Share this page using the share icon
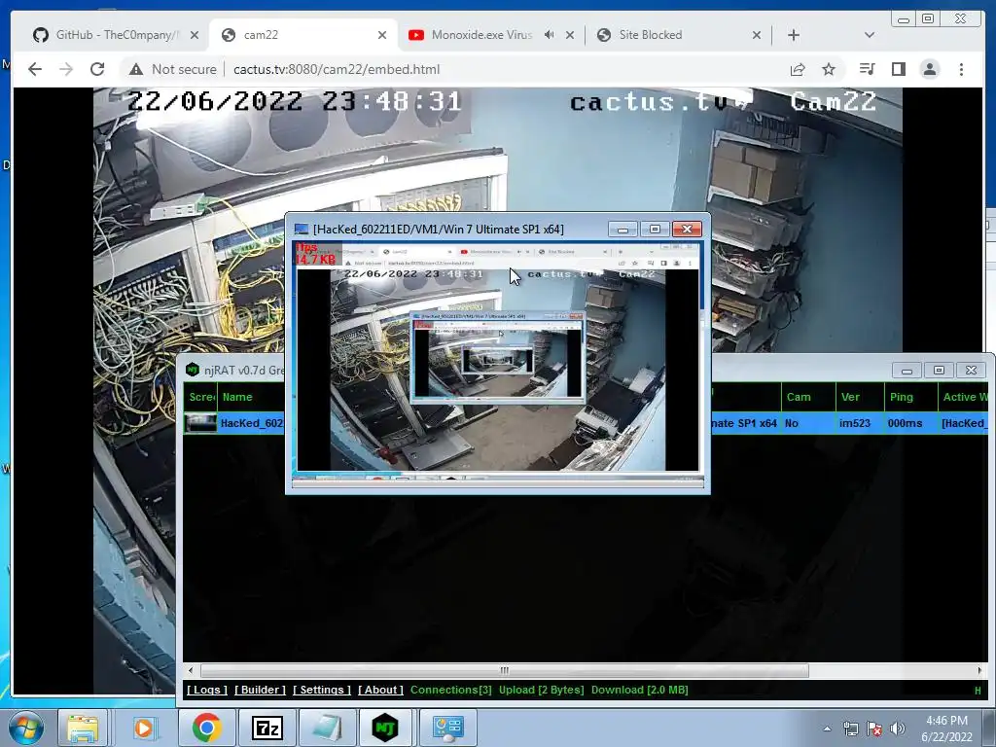996x747 pixels. 798,69
